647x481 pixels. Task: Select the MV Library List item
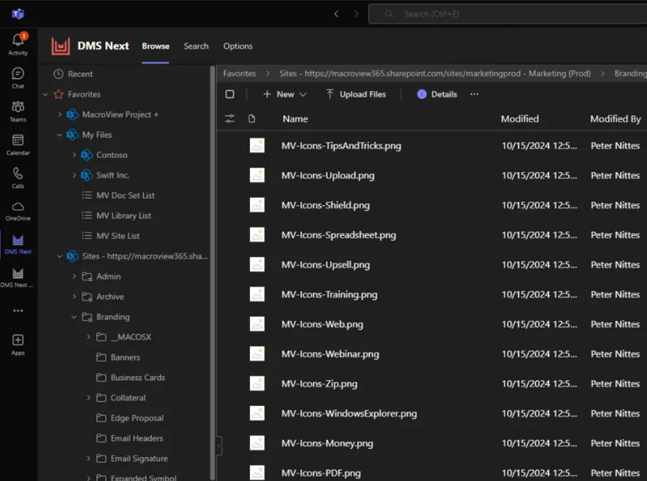tap(124, 216)
